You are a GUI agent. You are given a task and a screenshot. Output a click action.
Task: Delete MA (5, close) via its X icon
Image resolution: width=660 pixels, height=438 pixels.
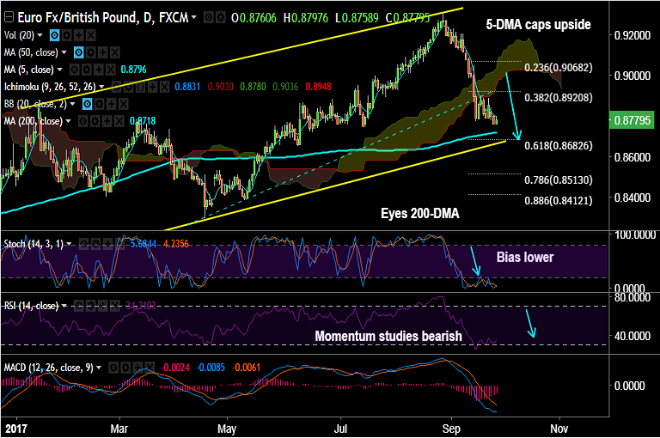(111, 70)
